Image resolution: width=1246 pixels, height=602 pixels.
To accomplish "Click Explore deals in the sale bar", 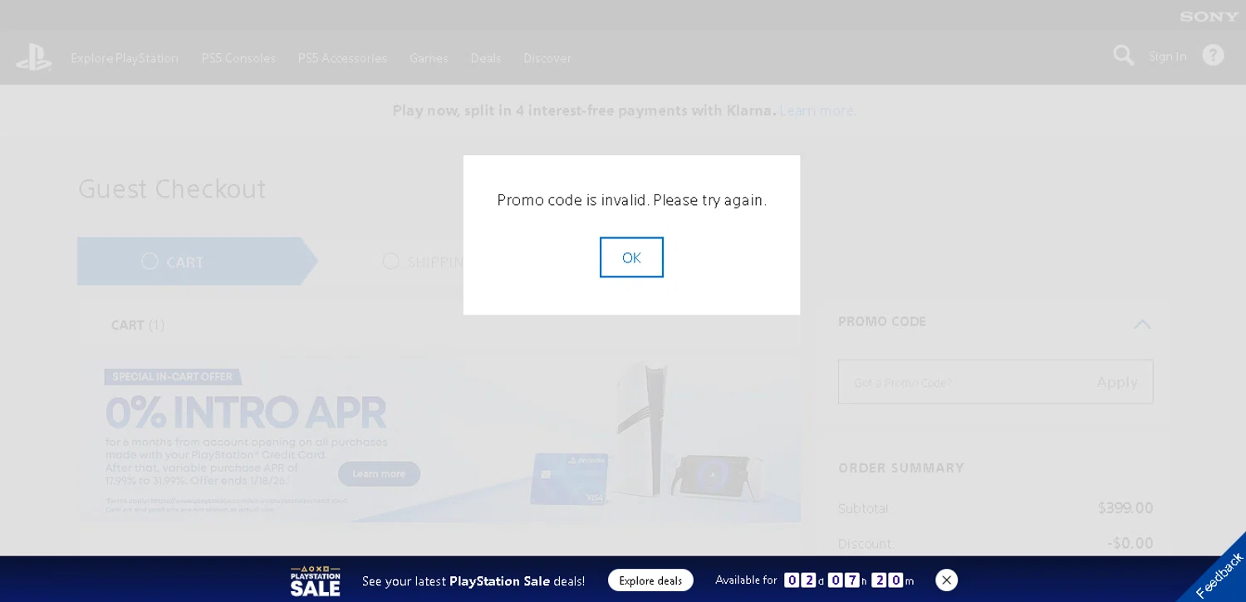I will [650, 580].
